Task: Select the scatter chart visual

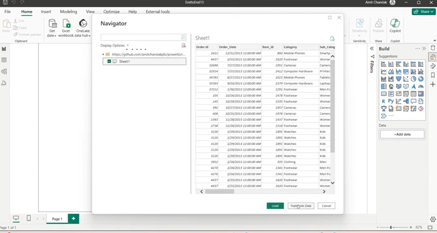Action: tap(406, 79)
